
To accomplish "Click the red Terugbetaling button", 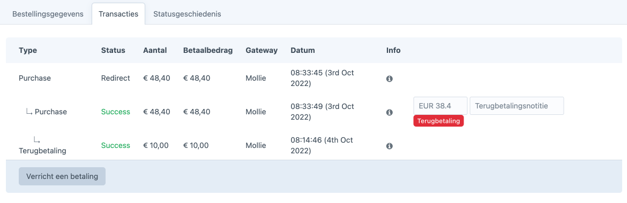I will pos(439,121).
